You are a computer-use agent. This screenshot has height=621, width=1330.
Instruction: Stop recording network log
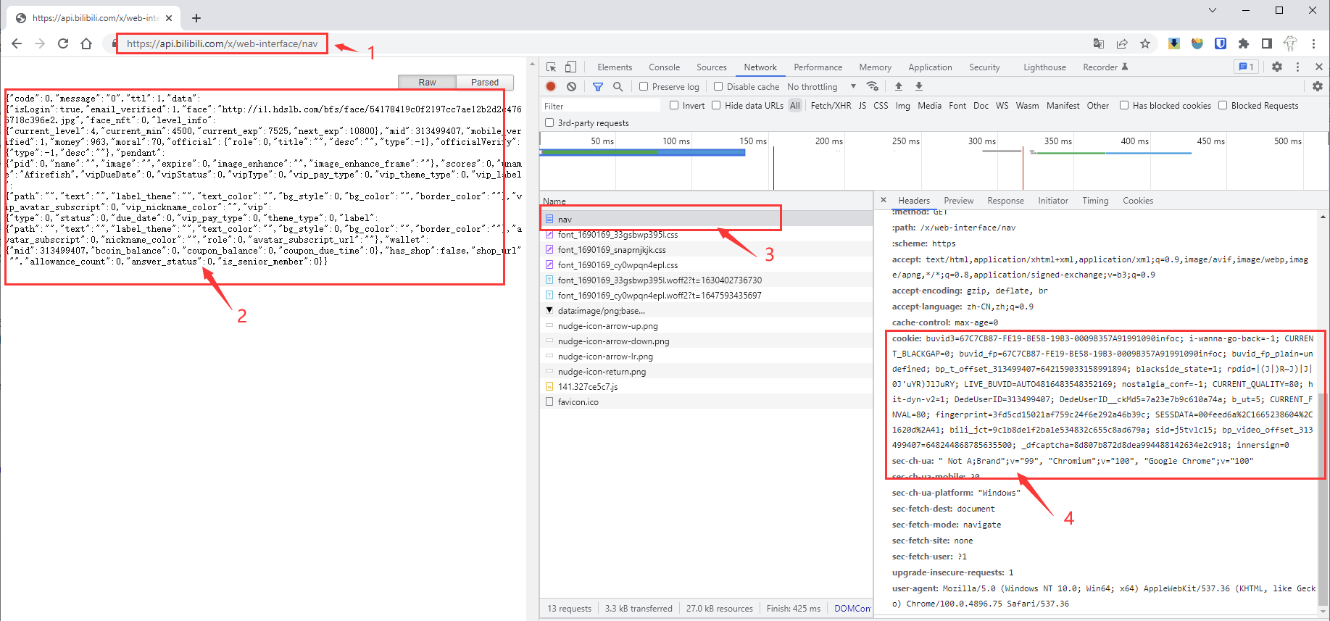tap(551, 86)
